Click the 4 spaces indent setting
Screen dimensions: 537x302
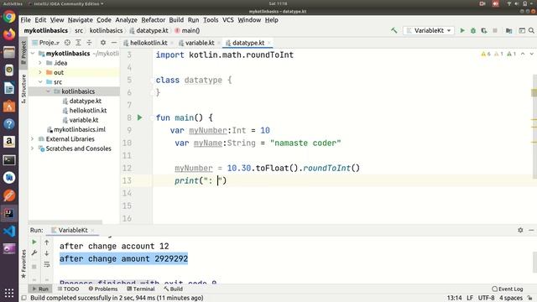[511, 298]
